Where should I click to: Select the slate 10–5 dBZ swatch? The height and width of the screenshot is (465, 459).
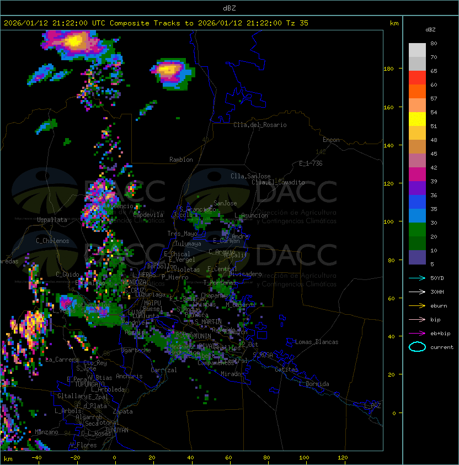pyautogui.click(x=417, y=257)
